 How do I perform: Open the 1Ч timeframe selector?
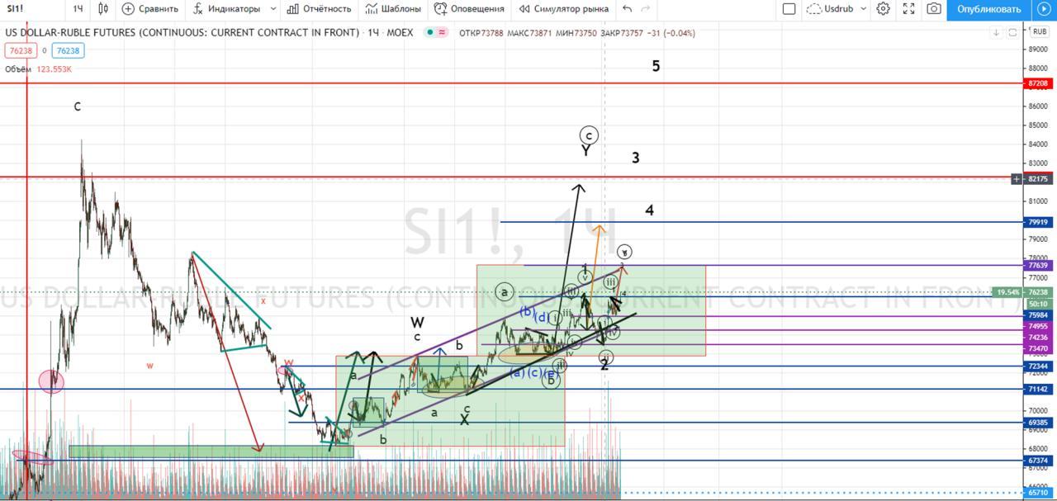coord(78,9)
